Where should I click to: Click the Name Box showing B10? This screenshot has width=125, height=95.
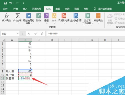point(9,34)
